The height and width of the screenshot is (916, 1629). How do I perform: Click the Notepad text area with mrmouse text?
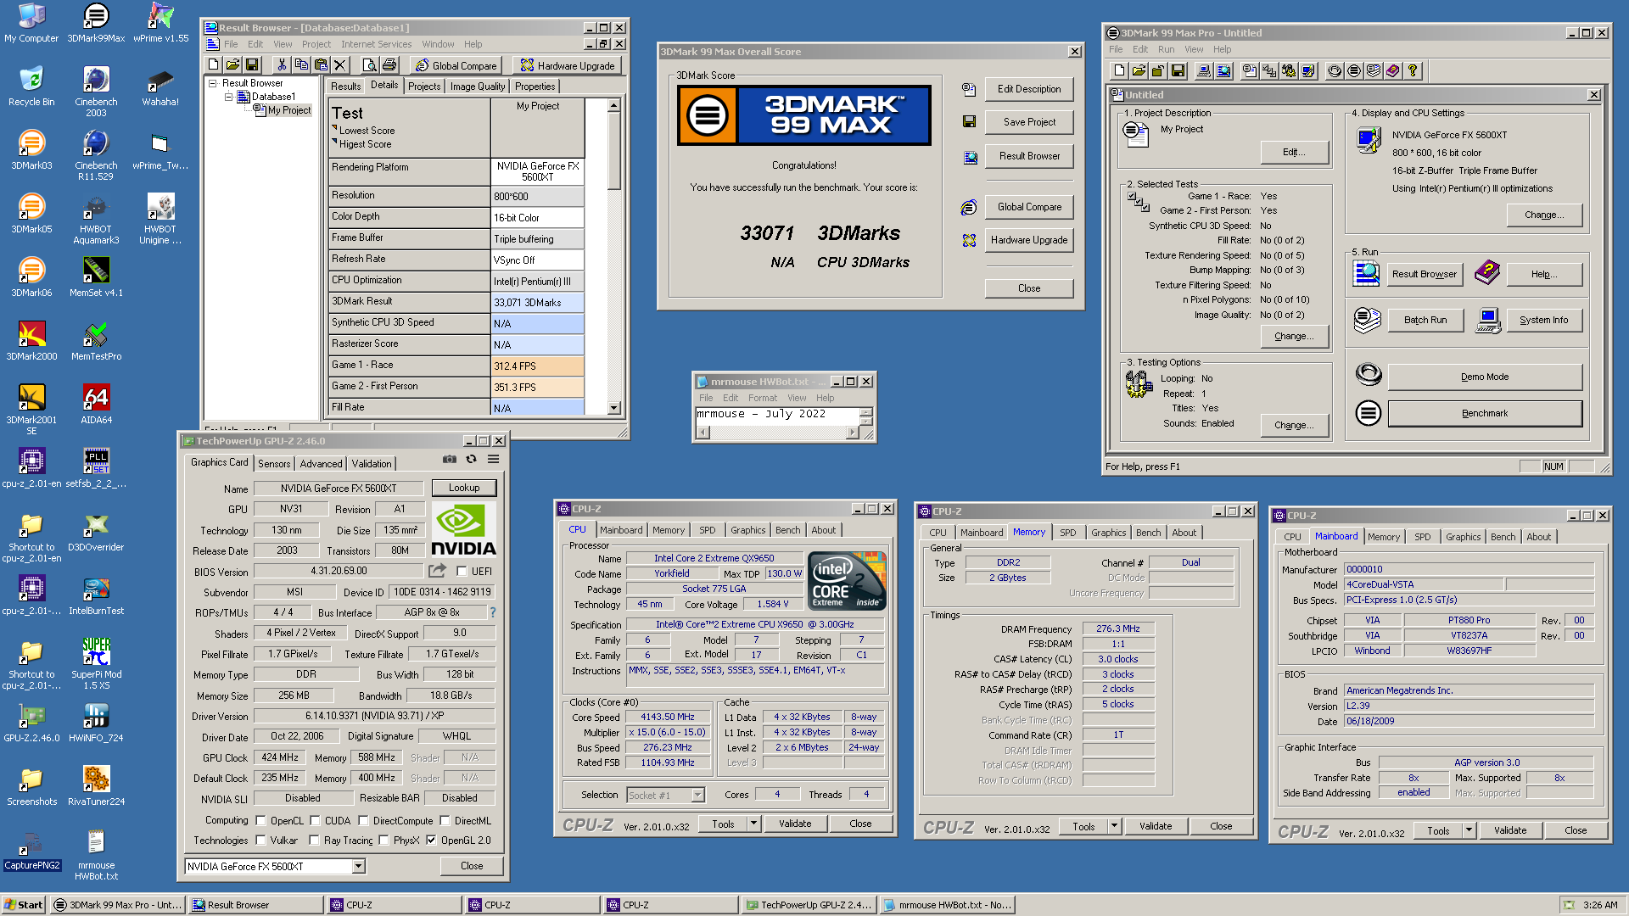point(776,415)
